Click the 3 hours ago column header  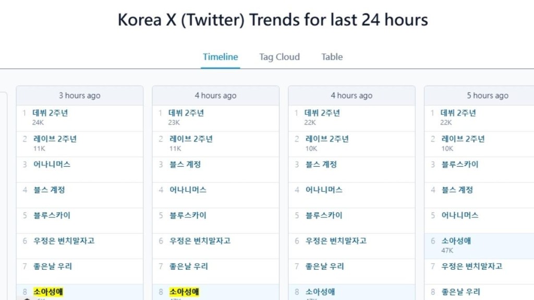[79, 95]
